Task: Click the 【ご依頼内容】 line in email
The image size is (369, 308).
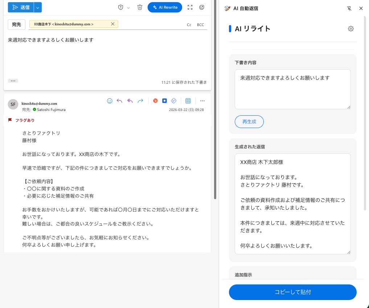Action: tap(39, 181)
